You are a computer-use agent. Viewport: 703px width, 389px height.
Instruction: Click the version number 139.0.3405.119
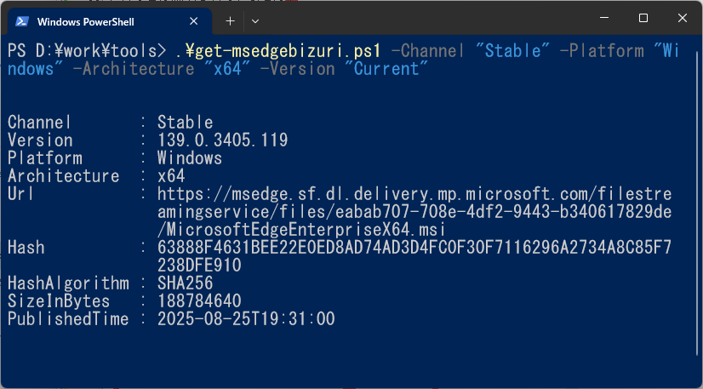223,140
